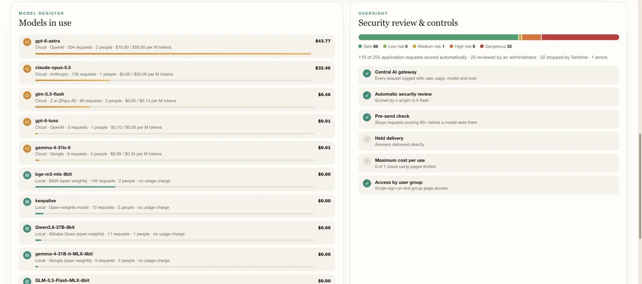Click the local server icon beside bge-m3-mlx-8bit
This screenshot has height=284, width=642.
(x=27, y=175)
